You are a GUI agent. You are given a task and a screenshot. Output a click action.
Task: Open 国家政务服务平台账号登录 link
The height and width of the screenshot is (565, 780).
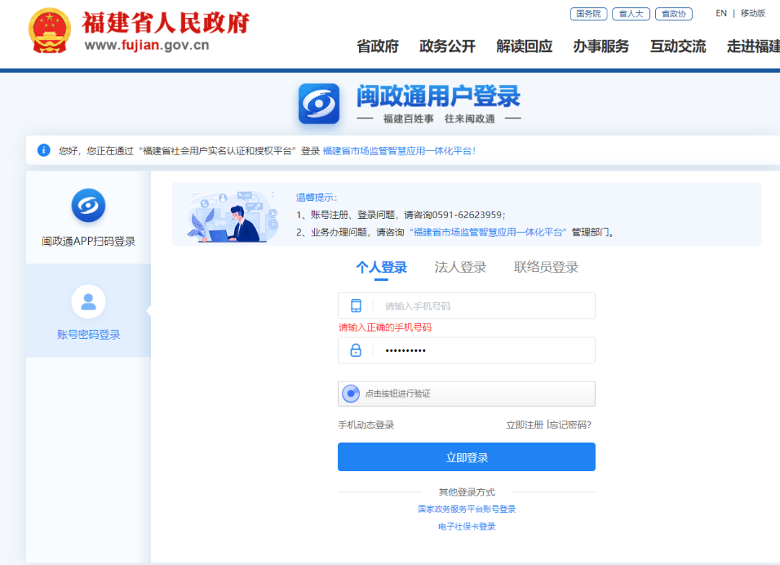[467, 509]
